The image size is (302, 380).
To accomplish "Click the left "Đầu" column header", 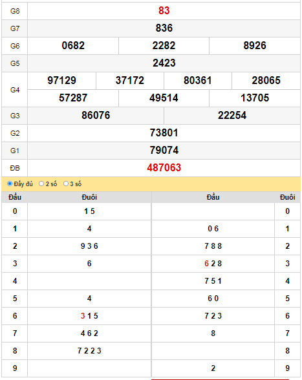I will 15,197.
